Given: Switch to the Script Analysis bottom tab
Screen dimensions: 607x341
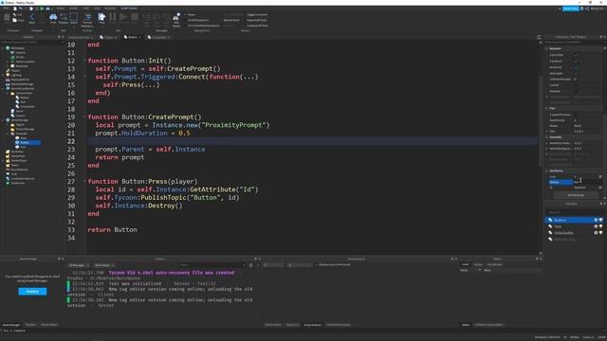Looking at the screenshot, I should (x=313, y=325).
